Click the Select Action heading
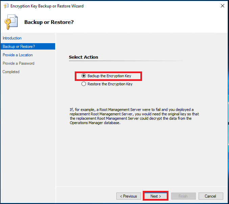 (84, 57)
